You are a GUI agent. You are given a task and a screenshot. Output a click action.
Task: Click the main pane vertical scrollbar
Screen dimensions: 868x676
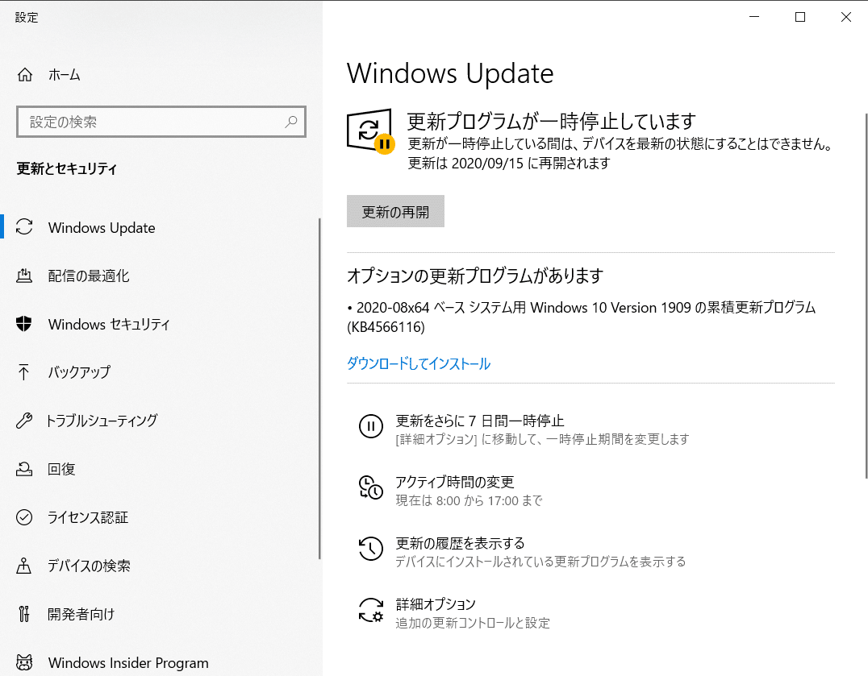tap(866, 296)
